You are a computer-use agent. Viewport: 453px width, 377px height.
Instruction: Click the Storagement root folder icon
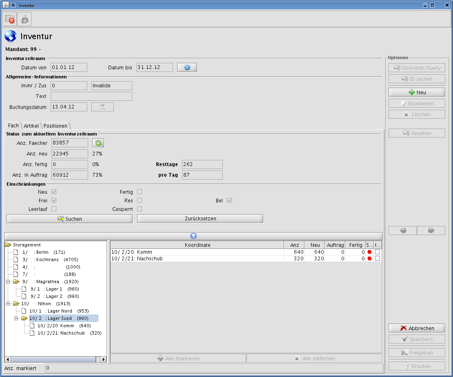[x=8, y=245]
